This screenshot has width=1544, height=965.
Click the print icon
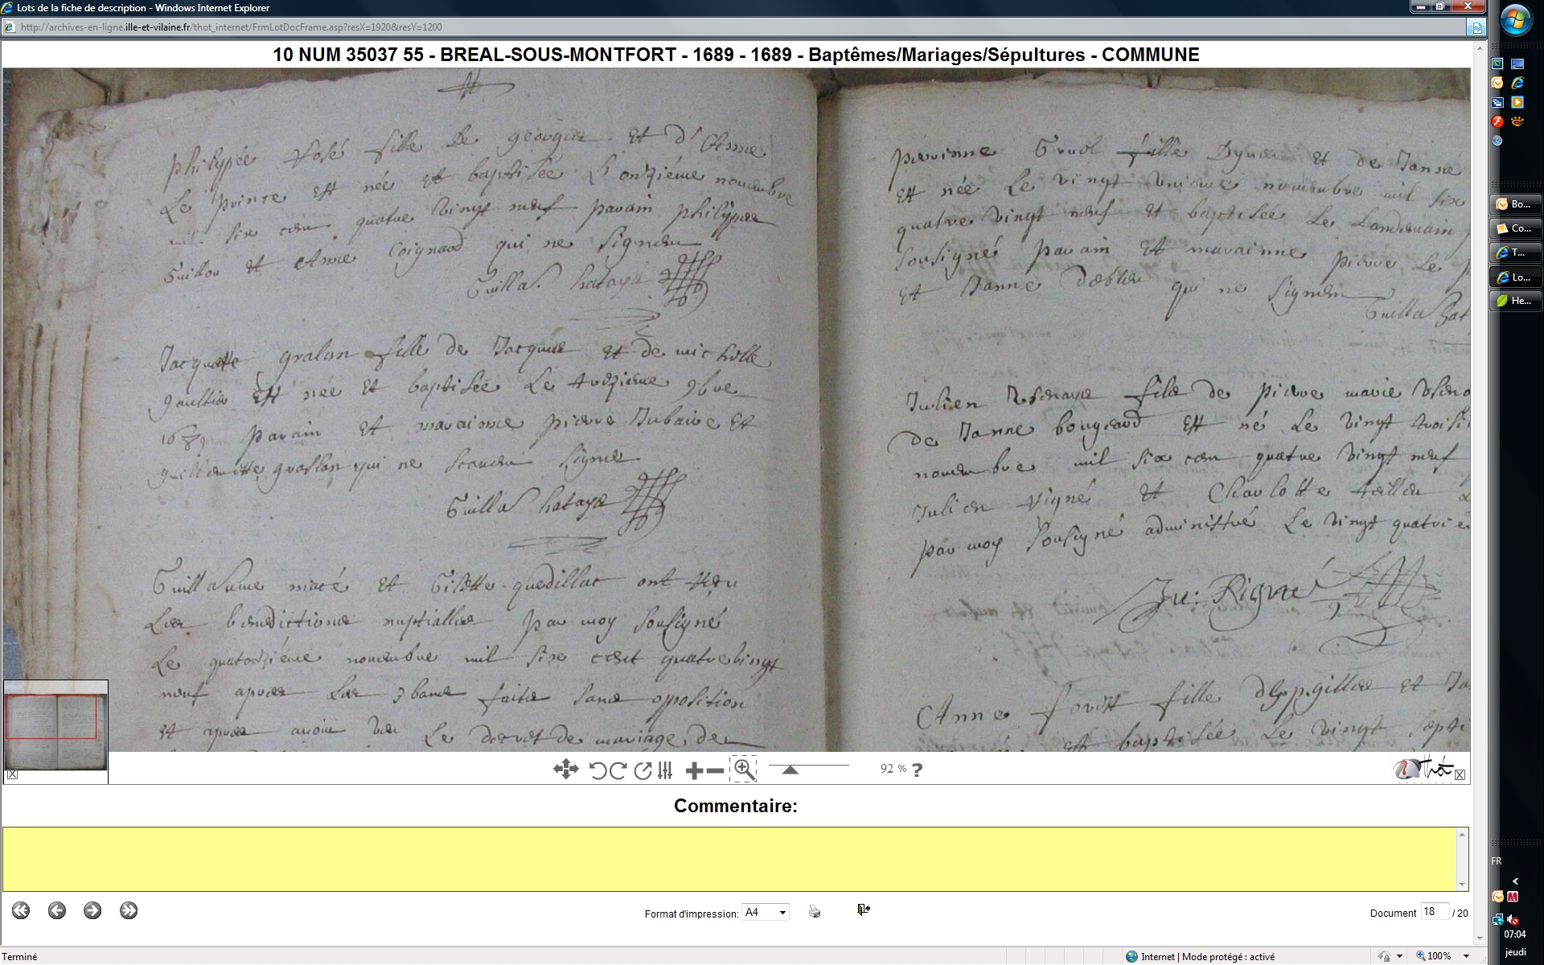pos(815,911)
